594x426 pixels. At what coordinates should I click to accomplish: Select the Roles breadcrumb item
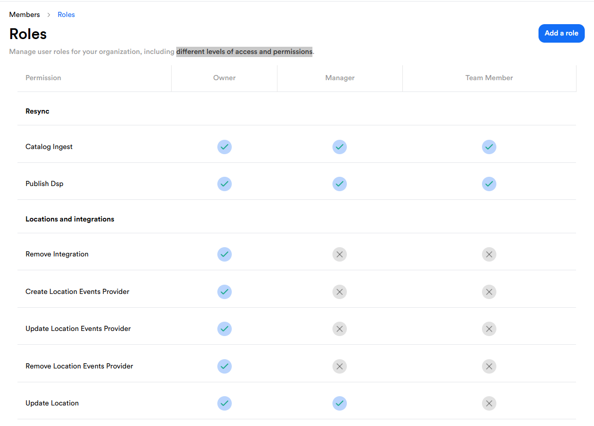[66, 15]
